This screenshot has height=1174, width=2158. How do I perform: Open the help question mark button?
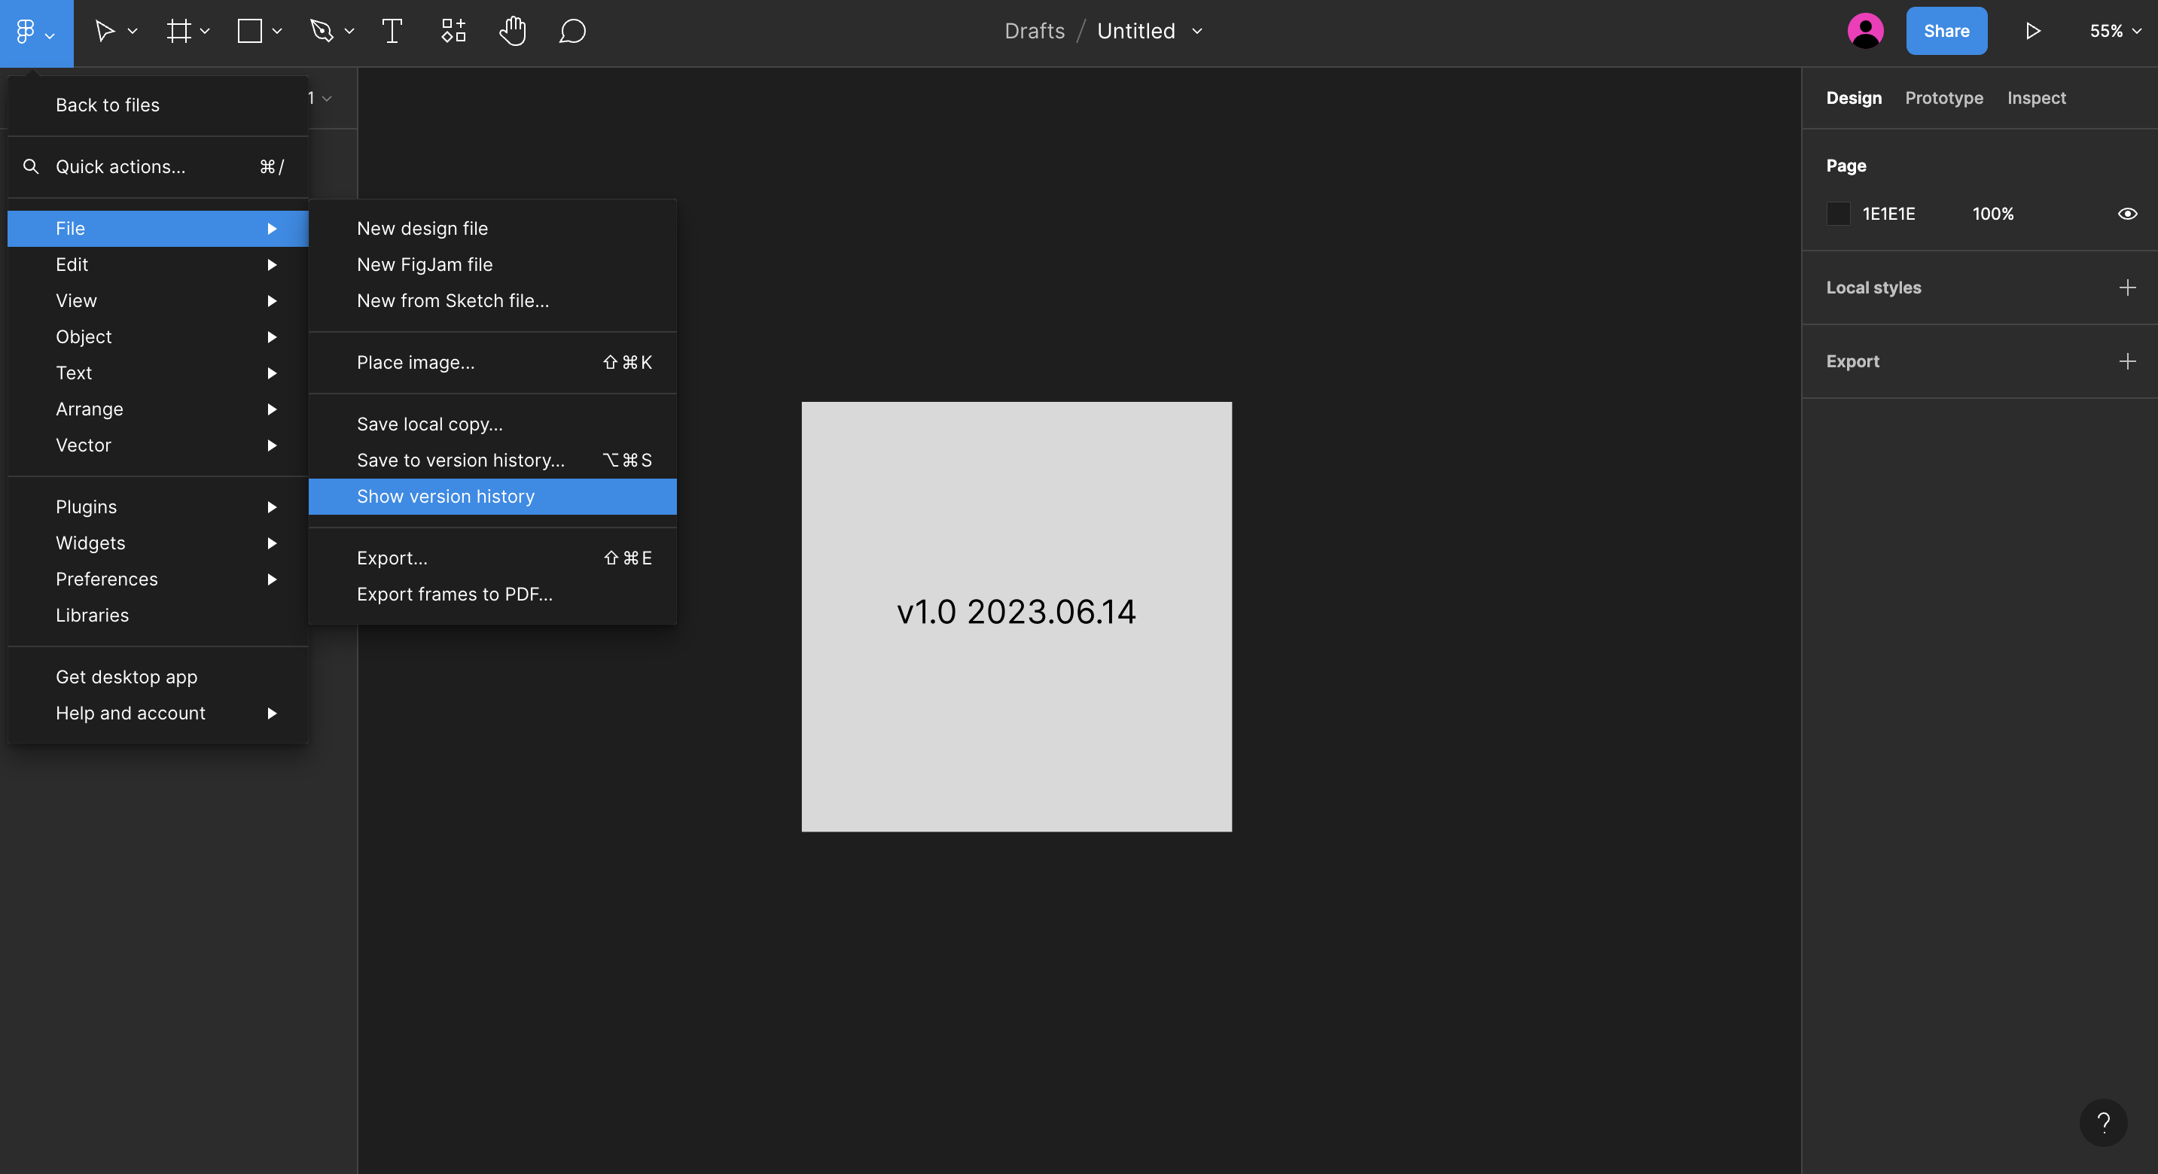pos(2103,1122)
